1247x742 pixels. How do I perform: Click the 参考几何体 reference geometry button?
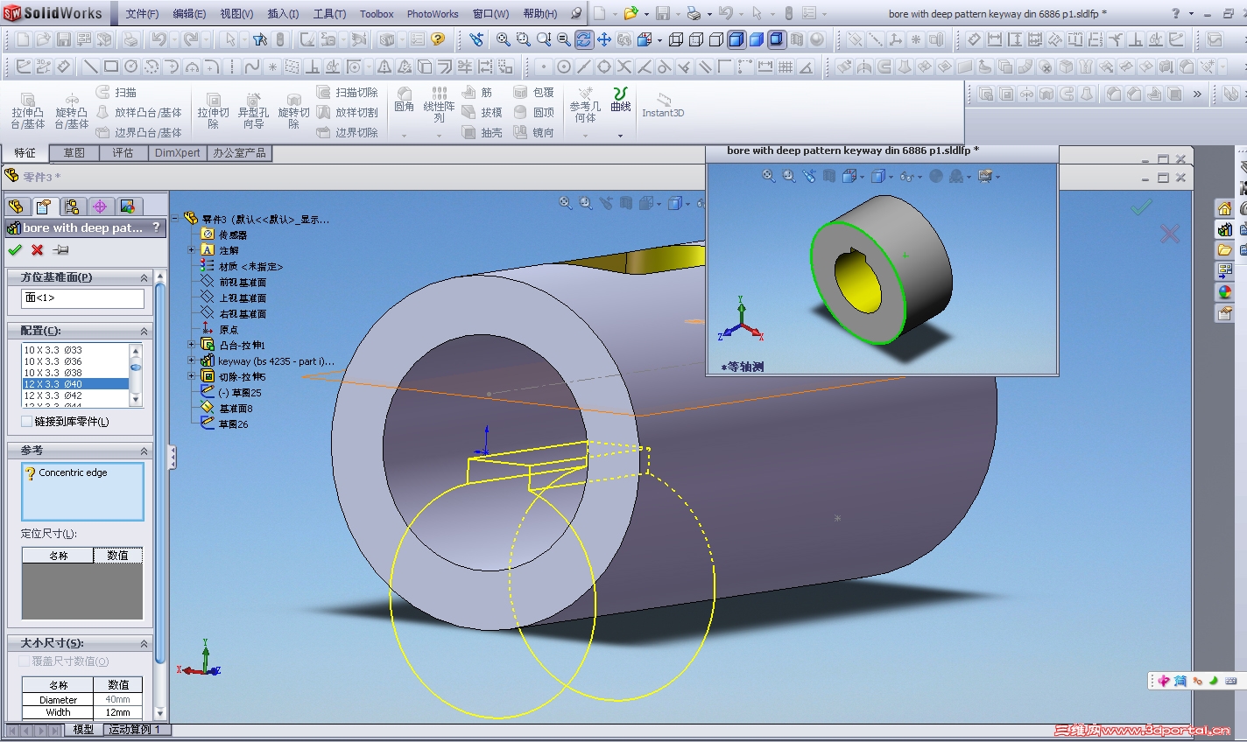[585, 107]
